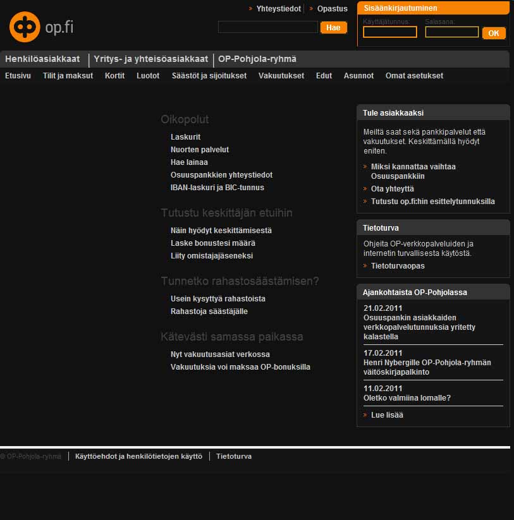Open the Tietoturvaopas link
Viewport: 514px width, 520px height.
[398, 265]
